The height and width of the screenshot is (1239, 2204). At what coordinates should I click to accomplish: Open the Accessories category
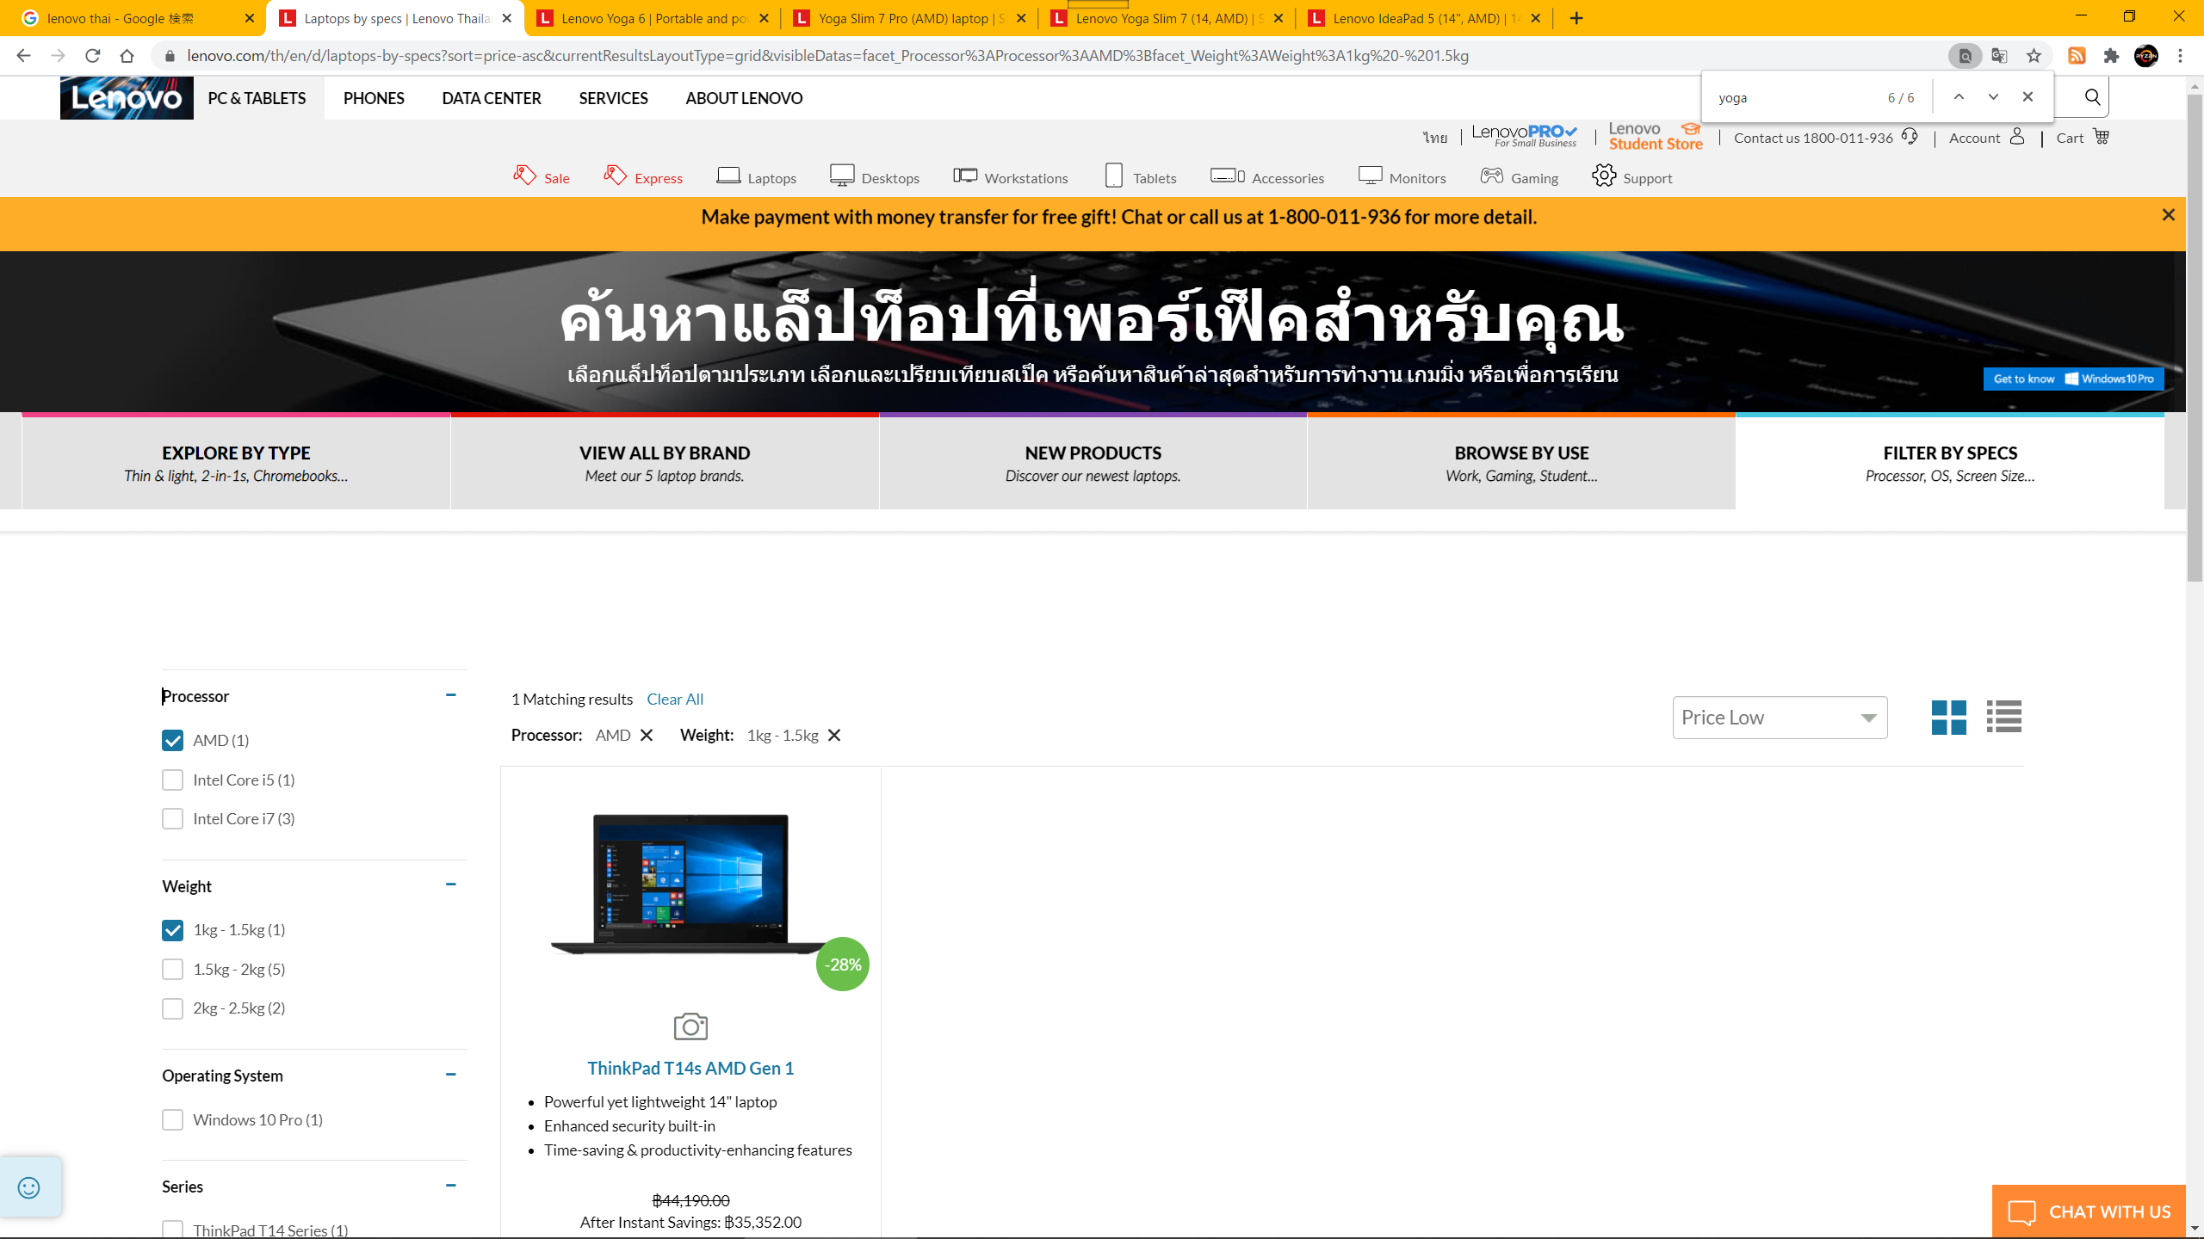click(x=1266, y=176)
